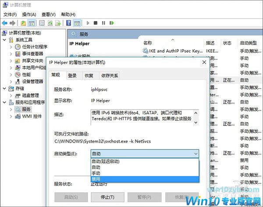263x207 pixels.
Task: Open the 启动类型 combo box
Action: 145,153
